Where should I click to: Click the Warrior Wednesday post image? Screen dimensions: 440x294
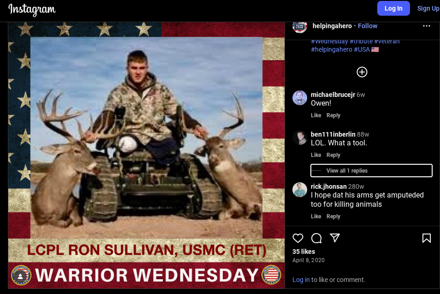146,155
